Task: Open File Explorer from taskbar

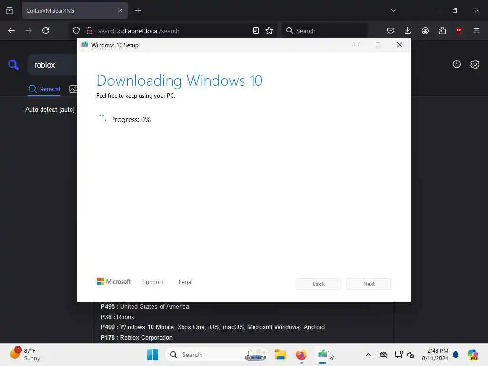Action: pos(280,355)
